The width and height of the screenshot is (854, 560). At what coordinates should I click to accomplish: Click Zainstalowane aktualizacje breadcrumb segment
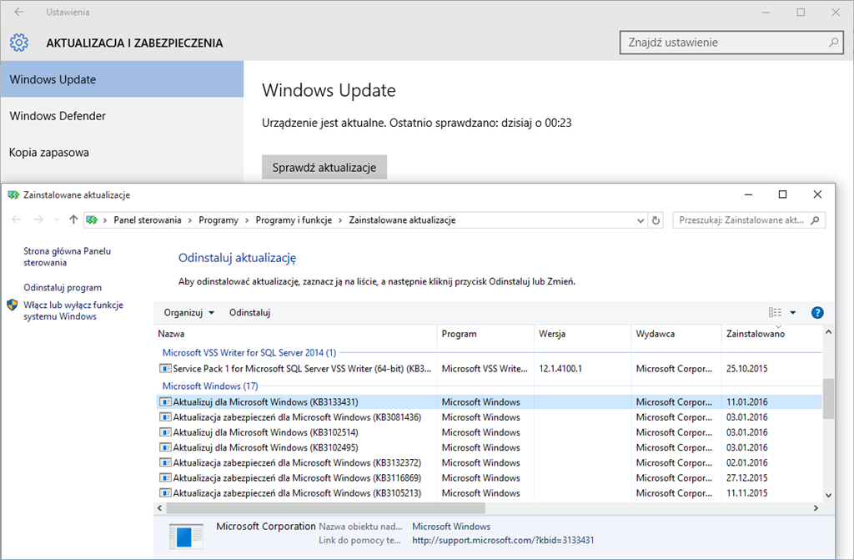402,219
